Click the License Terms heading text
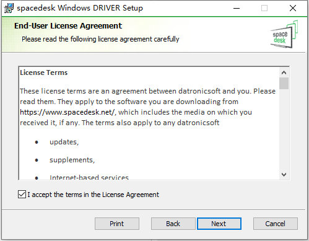The image size is (309, 241). (x=44, y=72)
